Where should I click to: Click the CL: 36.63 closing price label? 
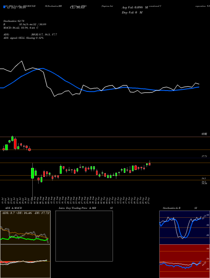77,8
